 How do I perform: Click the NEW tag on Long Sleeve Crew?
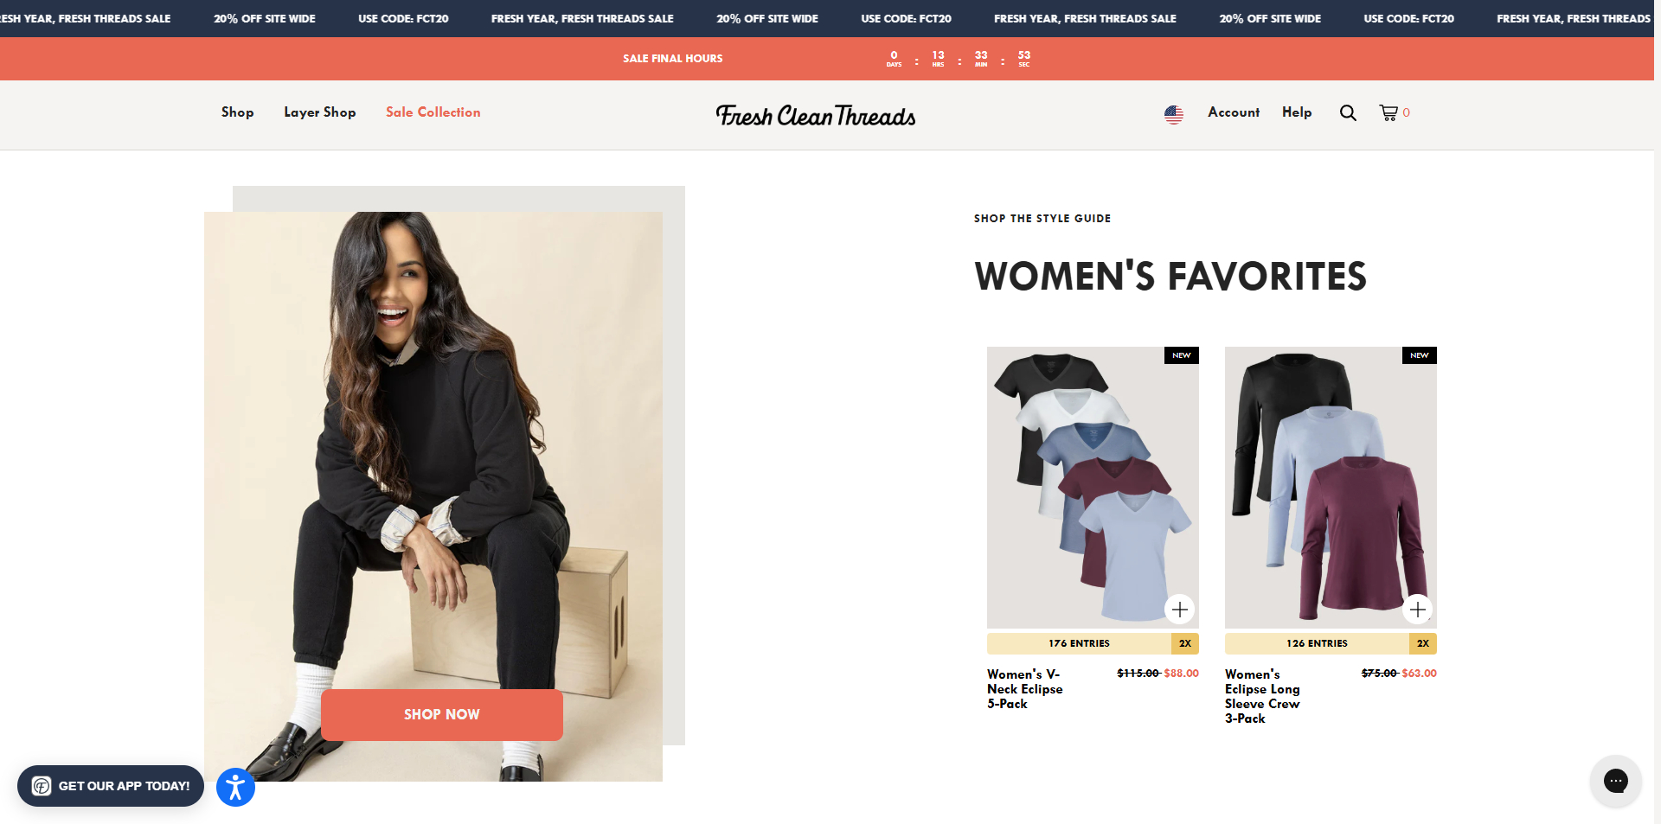point(1420,355)
